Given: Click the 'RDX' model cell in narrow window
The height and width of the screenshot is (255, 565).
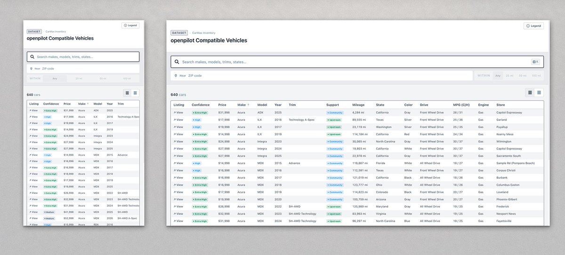Looking at the screenshot, I should pos(96,225).
